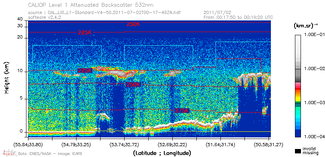The image size is (325, 157).
Task: Click the "(53.74;32.72)" axis tick label
Action: [x=124, y=145]
